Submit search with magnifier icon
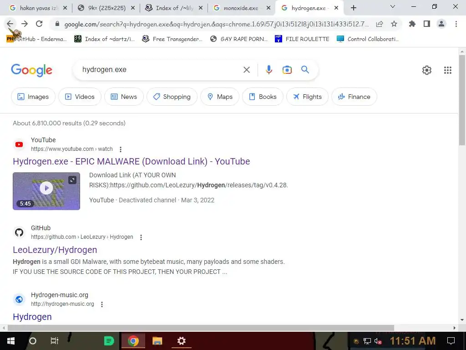The image size is (466, 350). pyautogui.click(x=305, y=70)
